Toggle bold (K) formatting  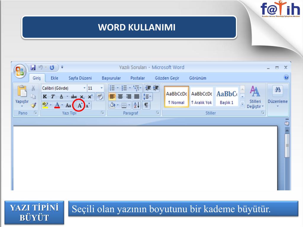pos(45,97)
